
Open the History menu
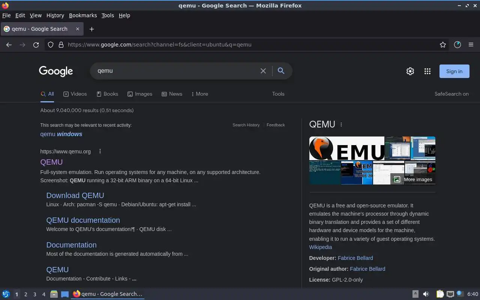(x=55, y=15)
